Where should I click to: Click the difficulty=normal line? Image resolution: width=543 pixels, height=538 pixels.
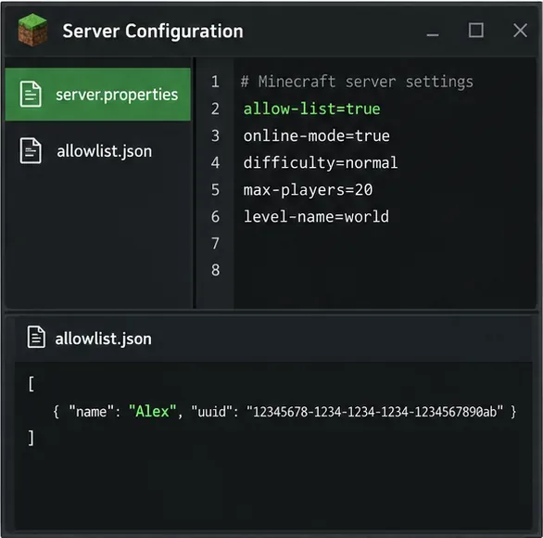[321, 162]
